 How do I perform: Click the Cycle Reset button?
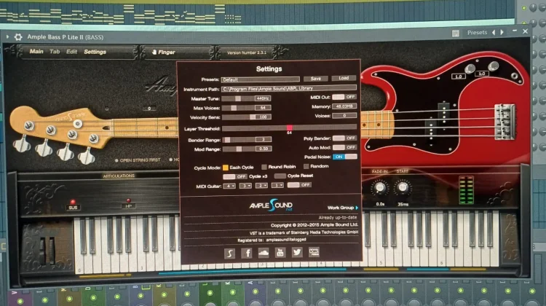(280, 176)
